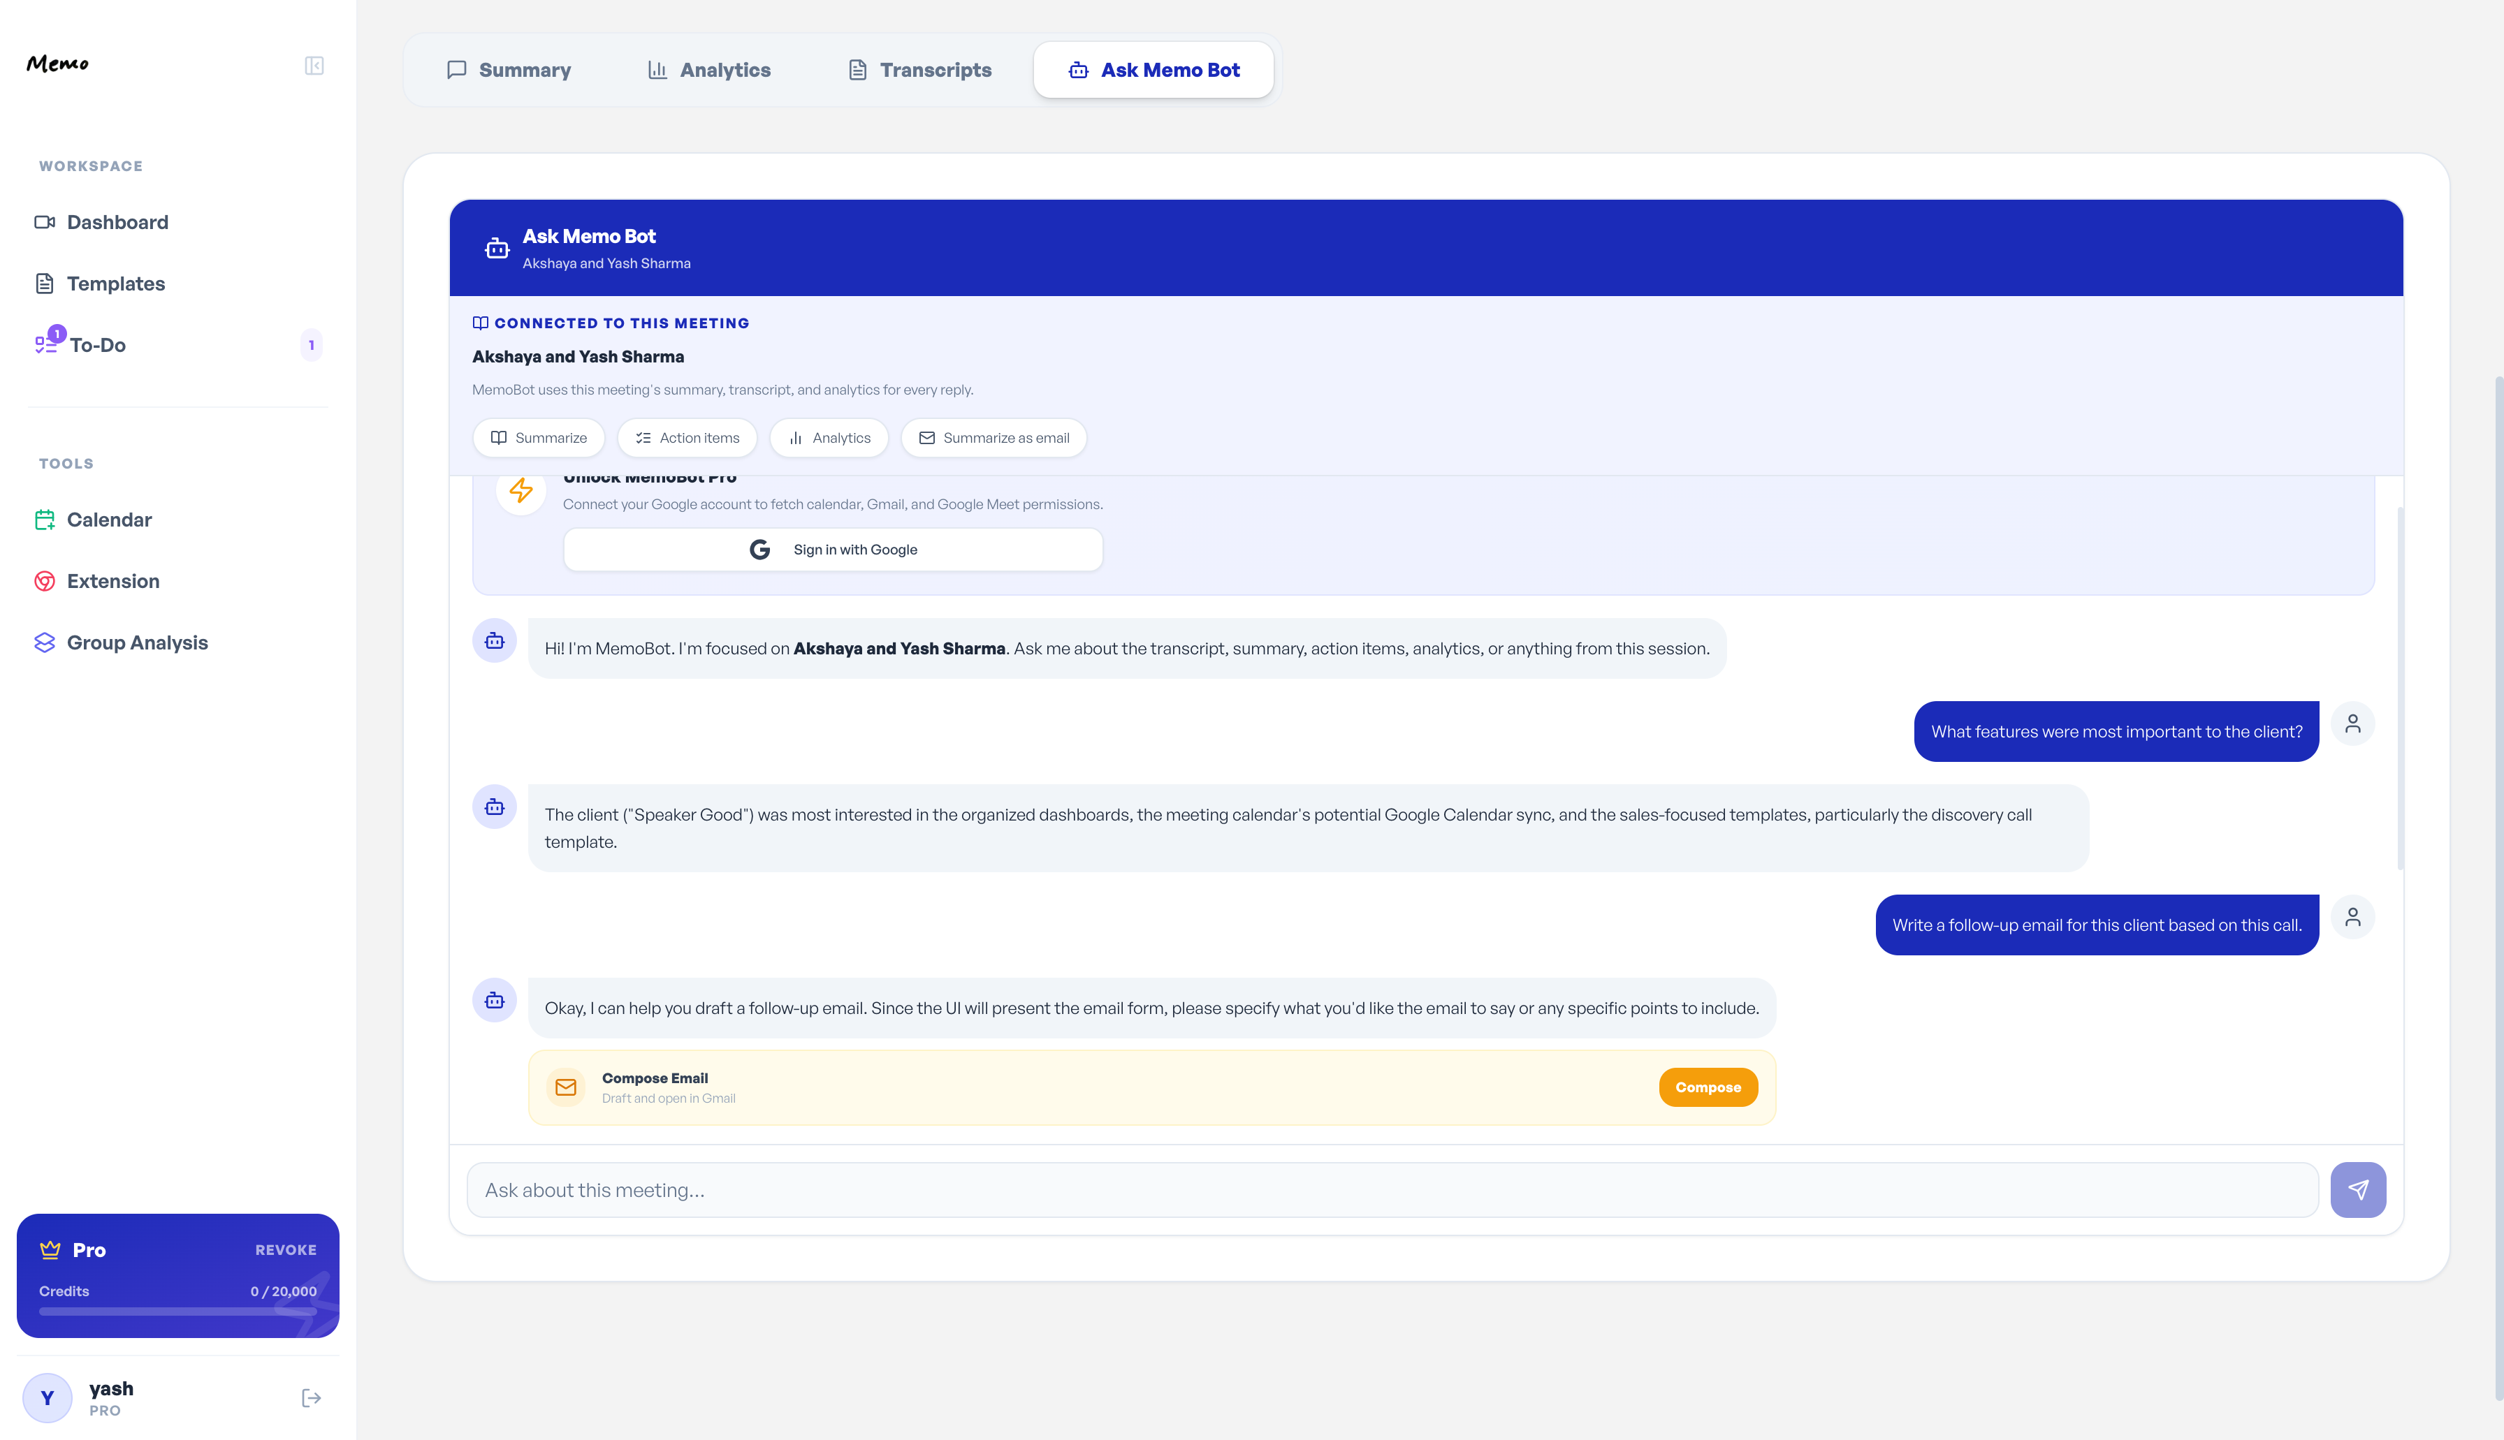Open the Templates page
This screenshot has height=1440, width=2504.
(x=116, y=284)
